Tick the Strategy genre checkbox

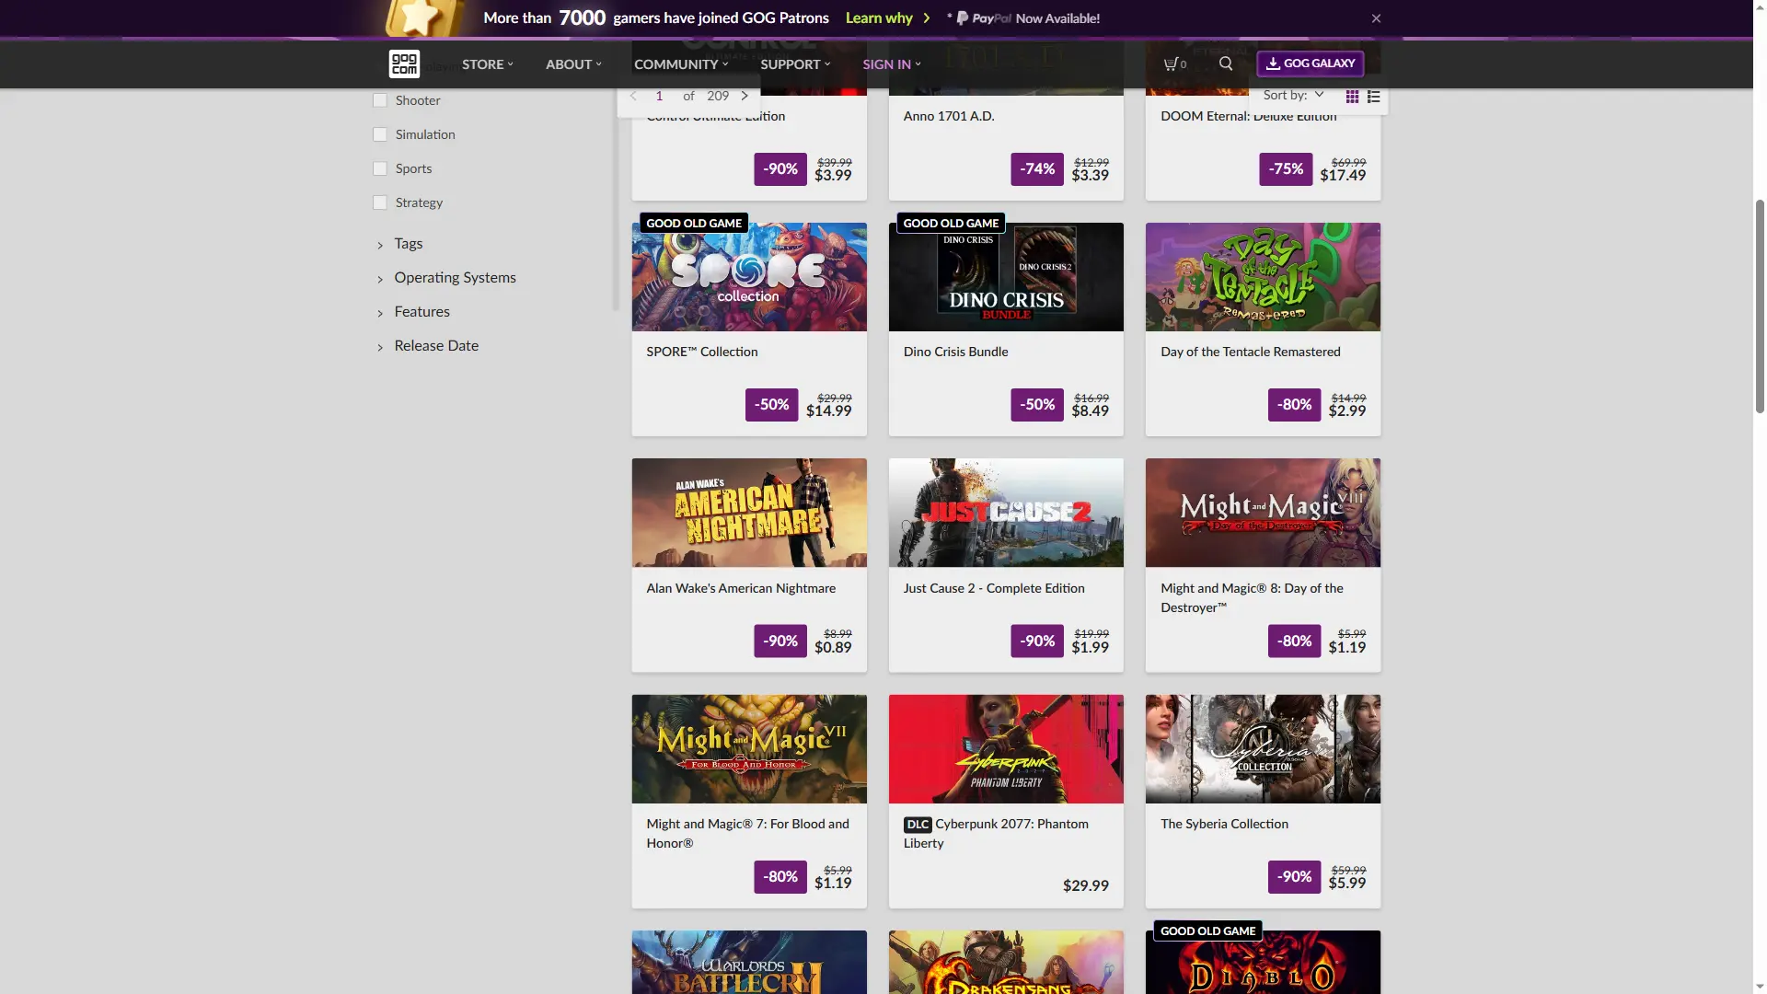(x=379, y=202)
